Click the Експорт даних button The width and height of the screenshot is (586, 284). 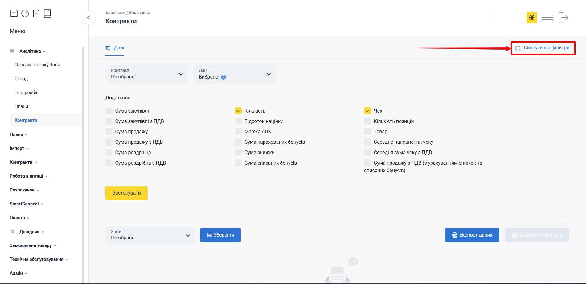point(472,235)
